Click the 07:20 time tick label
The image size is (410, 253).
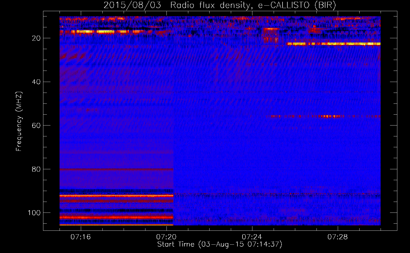(x=166, y=237)
